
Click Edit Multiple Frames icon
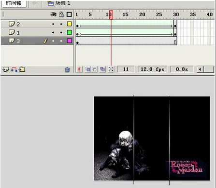coord(102,69)
